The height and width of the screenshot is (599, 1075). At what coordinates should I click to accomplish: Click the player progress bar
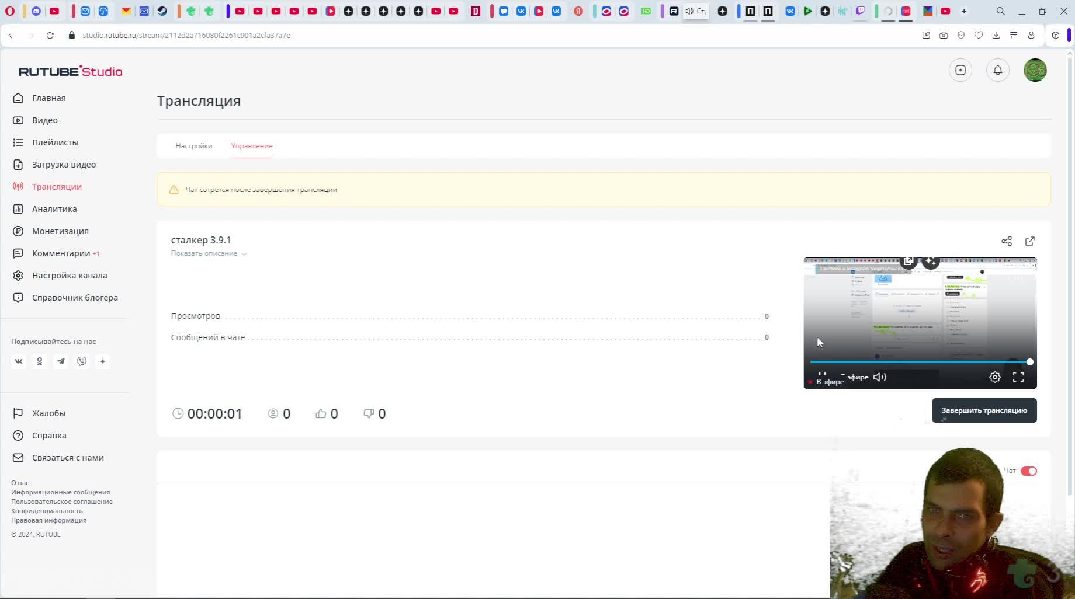coord(920,362)
